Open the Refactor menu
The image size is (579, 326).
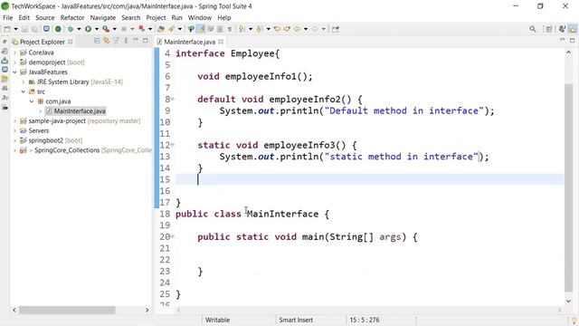72,18
